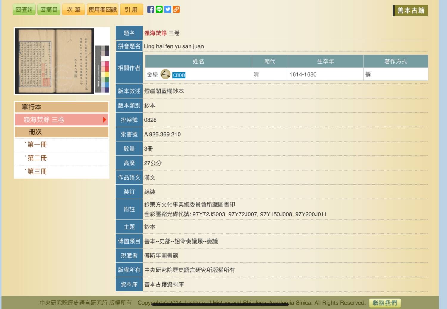This screenshot has height=309, width=447.
Task: Open the author icon beside 金堡
Action: pos(165,74)
